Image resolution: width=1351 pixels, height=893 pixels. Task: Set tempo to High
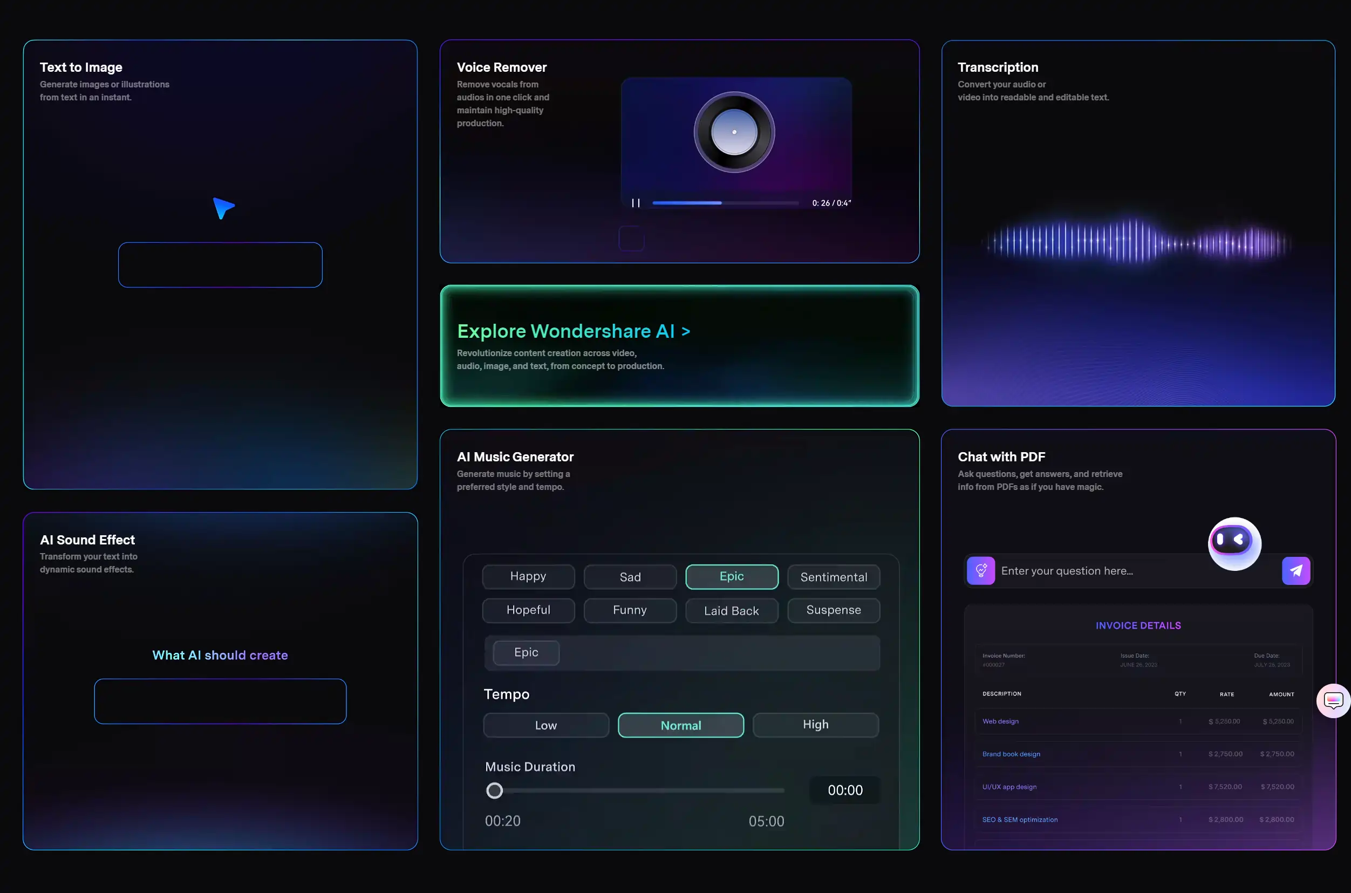click(x=815, y=725)
